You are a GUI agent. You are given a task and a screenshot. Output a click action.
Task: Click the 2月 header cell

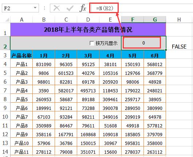(66, 54)
